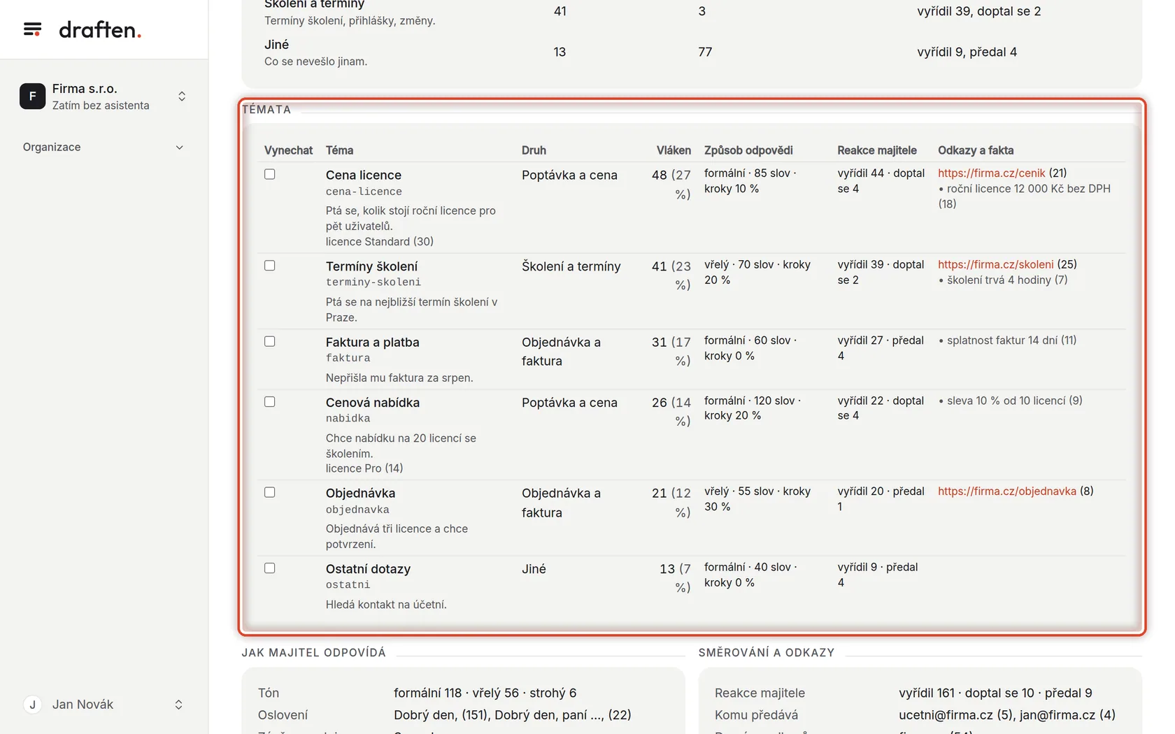1175x734 pixels.
Task: Click 'formální · 120 slov · kroky 20 %' cell
Action: tap(753, 408)
